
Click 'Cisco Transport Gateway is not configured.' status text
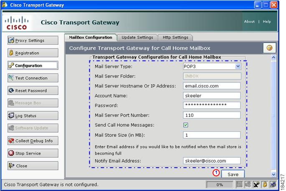click(x=51, y=185)
